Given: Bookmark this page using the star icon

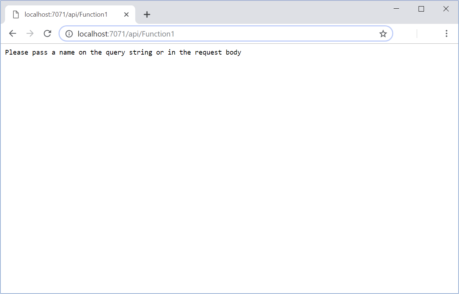Looking at the screenshot, I should (383, 34).
